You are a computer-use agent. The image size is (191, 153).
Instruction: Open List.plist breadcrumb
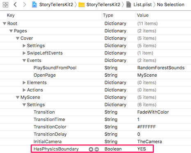143,5
